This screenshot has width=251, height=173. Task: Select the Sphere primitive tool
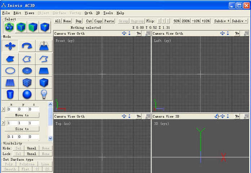(27, 94)
